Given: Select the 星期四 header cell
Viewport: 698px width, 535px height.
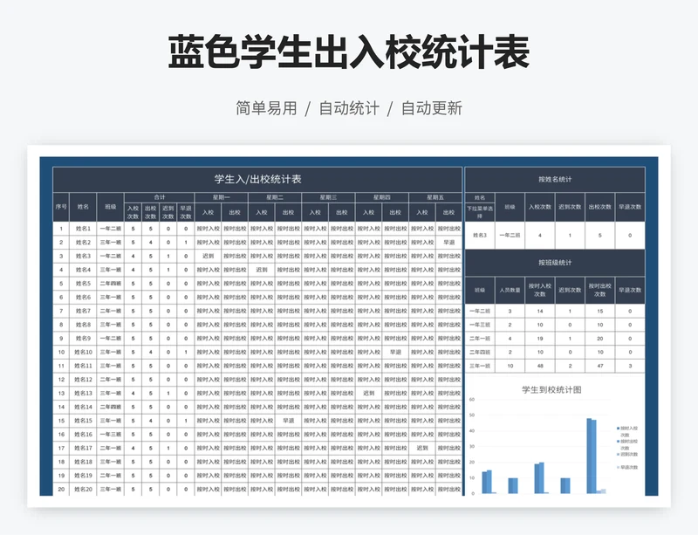Looking at the screenshot, I should tap(382, 197).
